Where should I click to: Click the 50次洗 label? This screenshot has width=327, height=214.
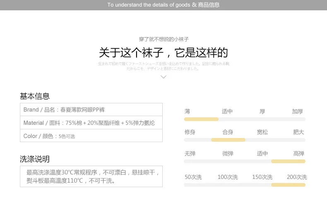pos(193,177)
